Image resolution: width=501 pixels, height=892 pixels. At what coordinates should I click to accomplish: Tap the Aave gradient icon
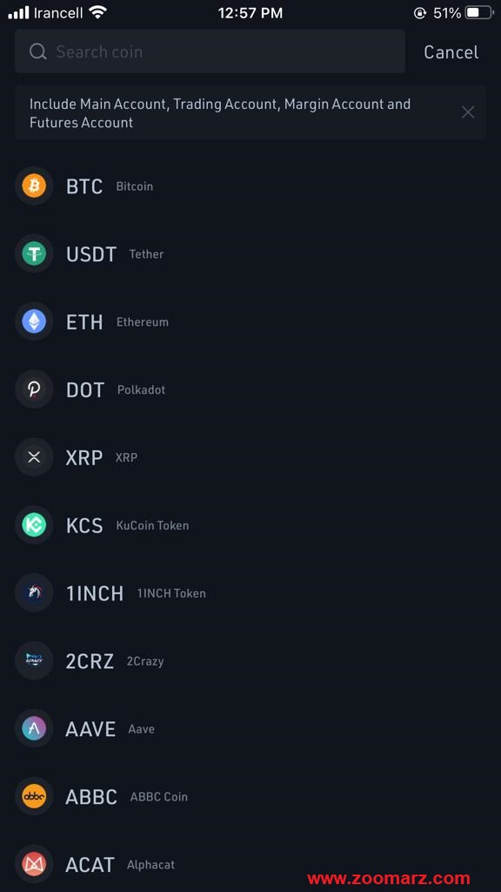(x=34, y=728)
